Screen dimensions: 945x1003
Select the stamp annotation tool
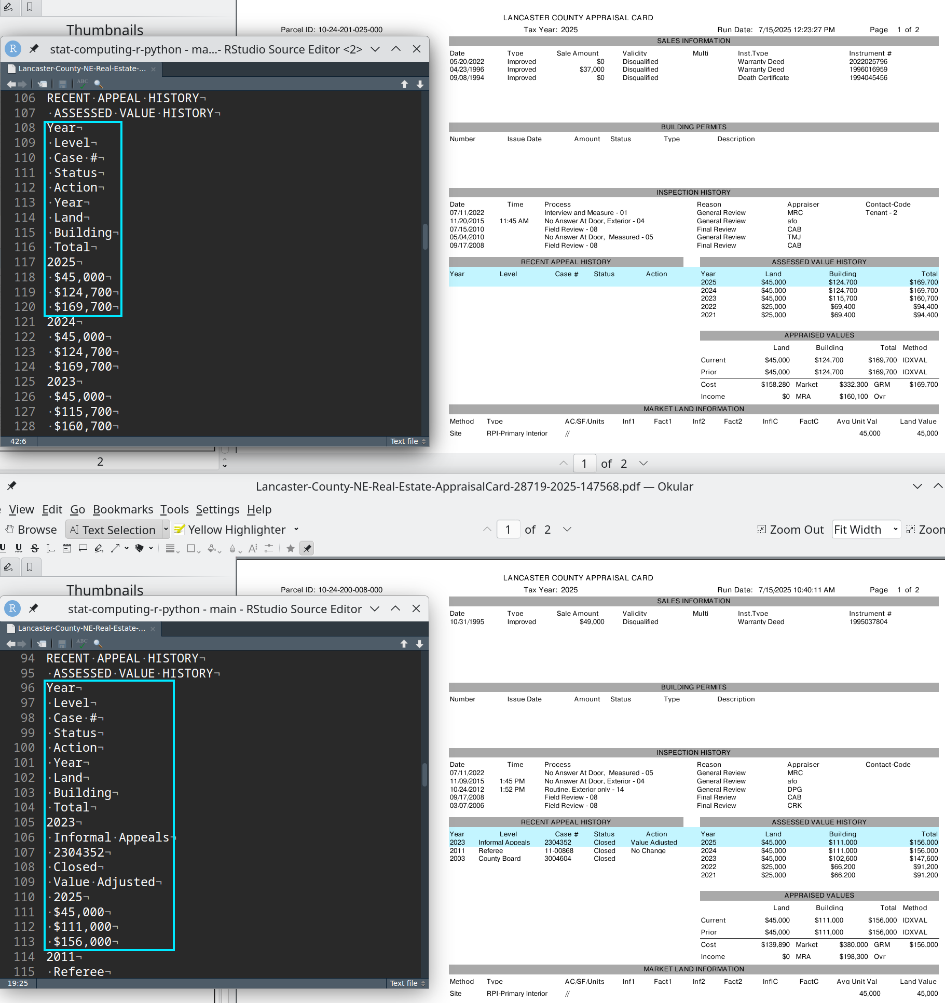(139, 548)
